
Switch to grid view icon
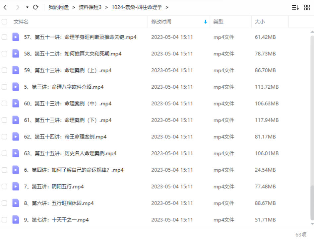coord(307,8)
